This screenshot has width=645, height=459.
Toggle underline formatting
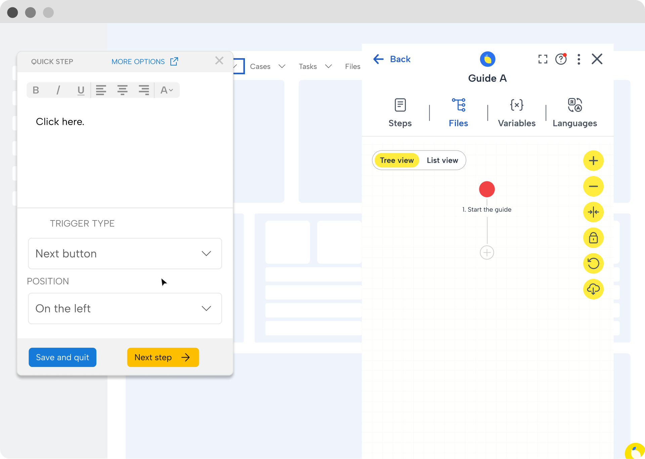(x=81, y=90)
